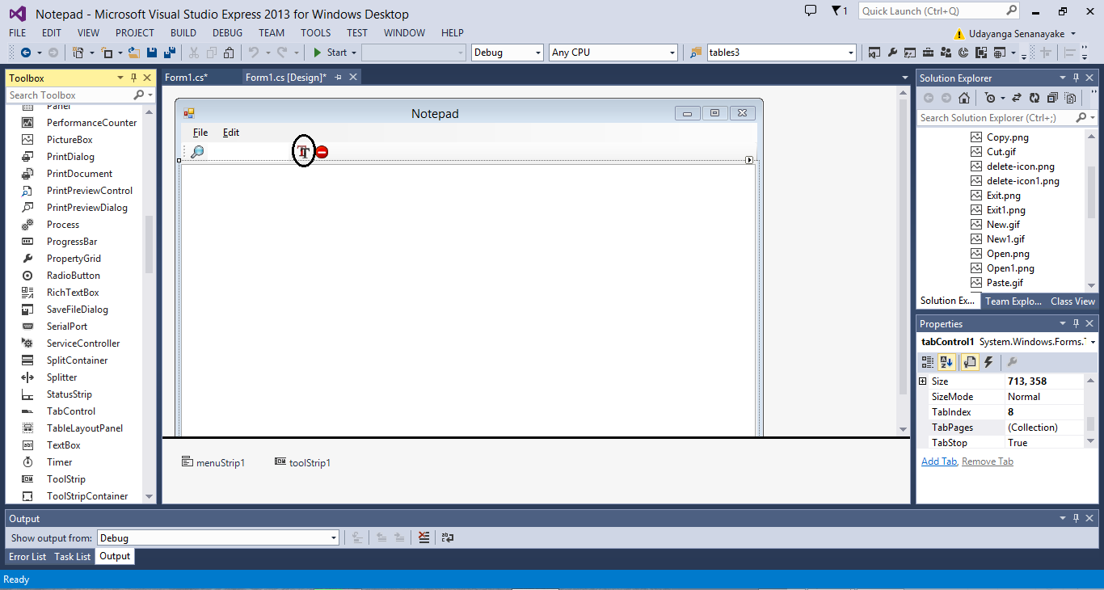Open the TOOLS menu
The width and height of the screenshot is (1104, 590).
click(315, 32)
